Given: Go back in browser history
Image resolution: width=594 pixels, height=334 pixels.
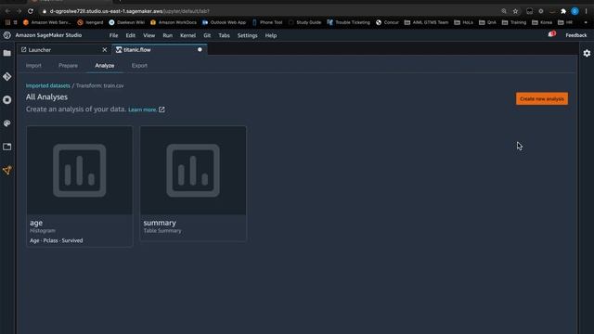Looking at the screenshot, I should click(8, 11).
